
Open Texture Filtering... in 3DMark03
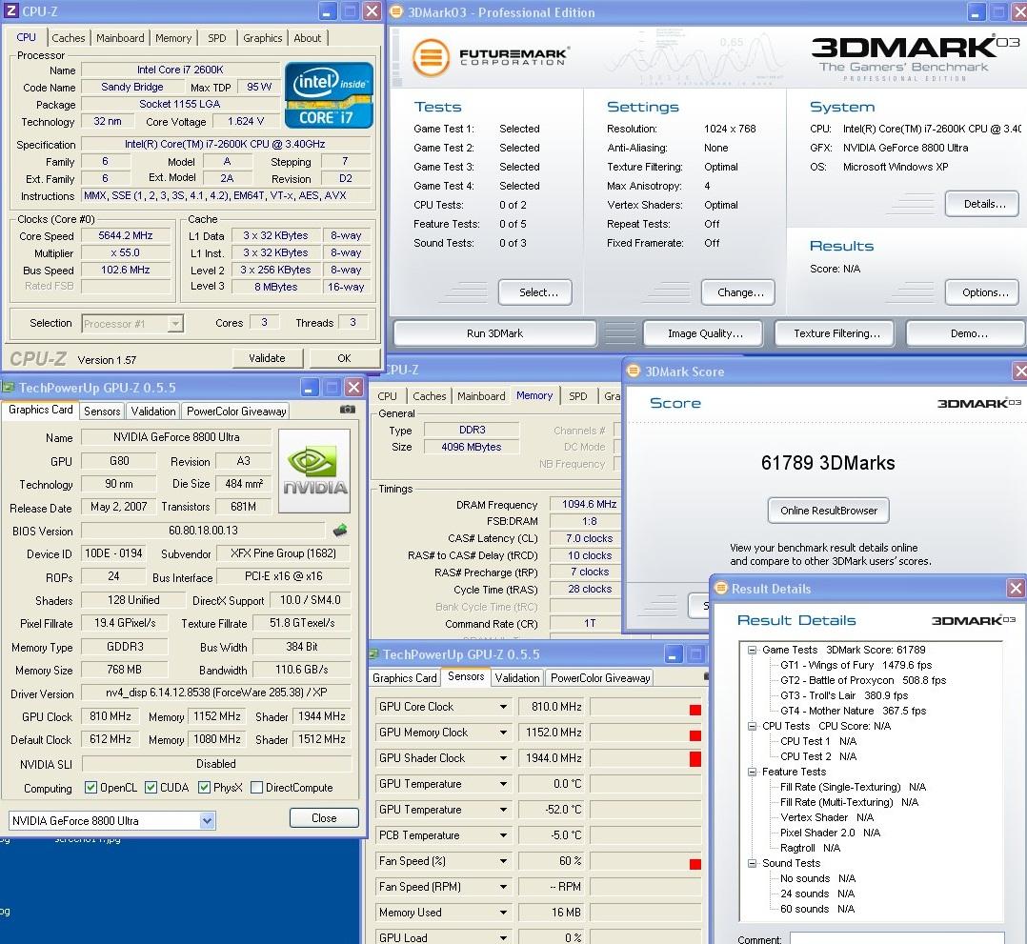click(834, 332)
